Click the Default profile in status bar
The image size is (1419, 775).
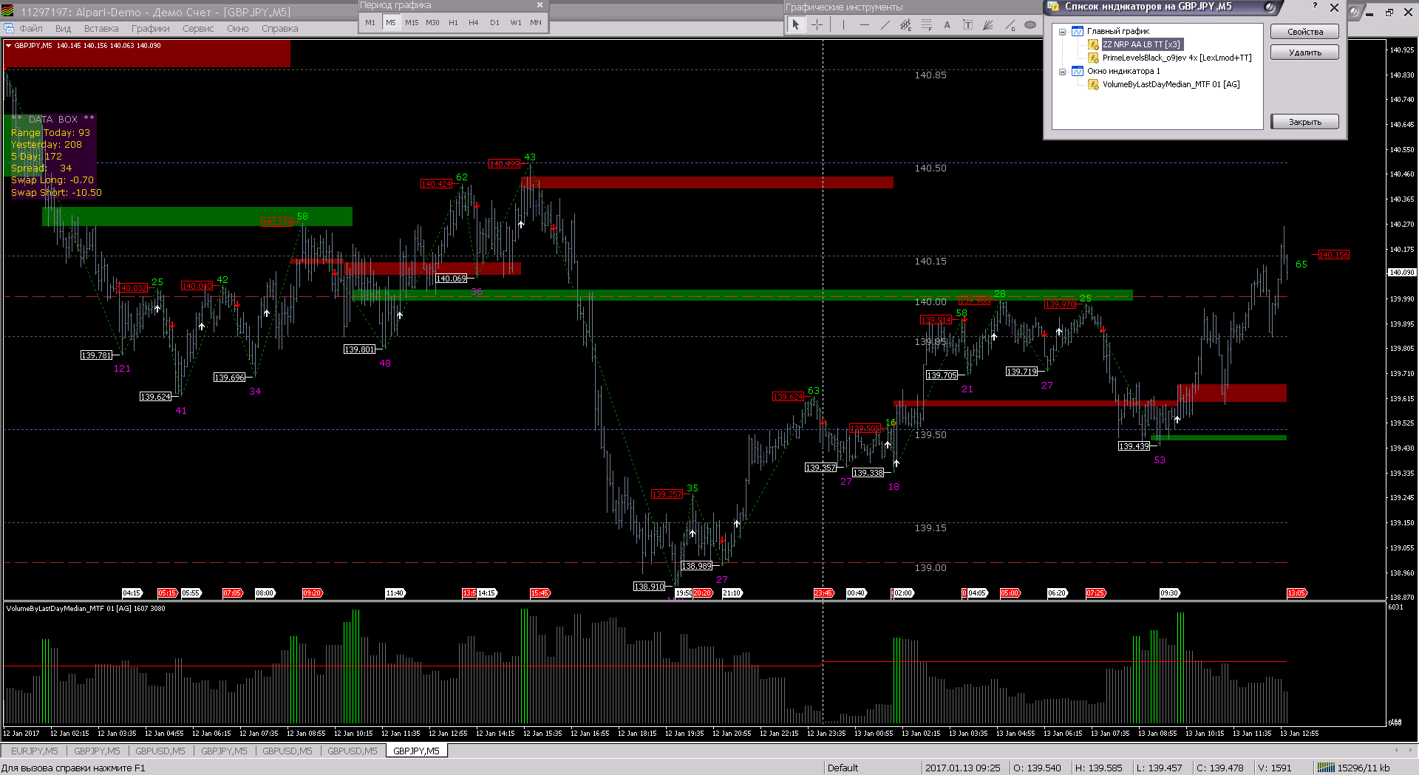coord(843,768)
